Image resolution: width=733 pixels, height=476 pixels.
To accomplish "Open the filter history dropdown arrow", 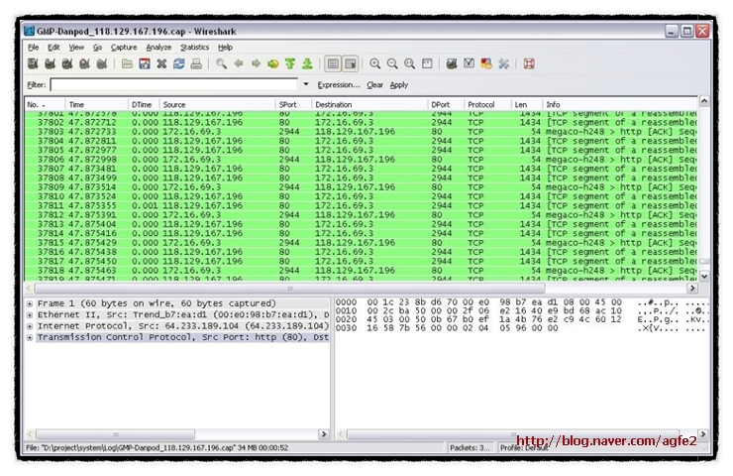I will pos(306,84).
